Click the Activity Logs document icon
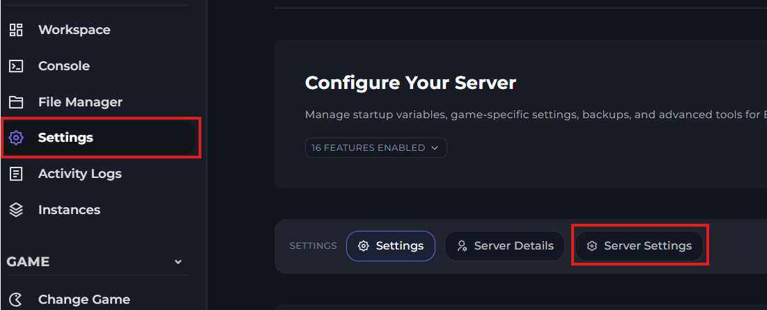 coord(16,174)
